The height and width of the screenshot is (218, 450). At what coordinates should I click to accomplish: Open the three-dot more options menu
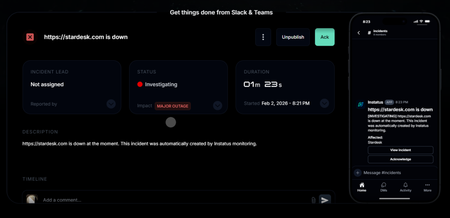coord(263,37)
